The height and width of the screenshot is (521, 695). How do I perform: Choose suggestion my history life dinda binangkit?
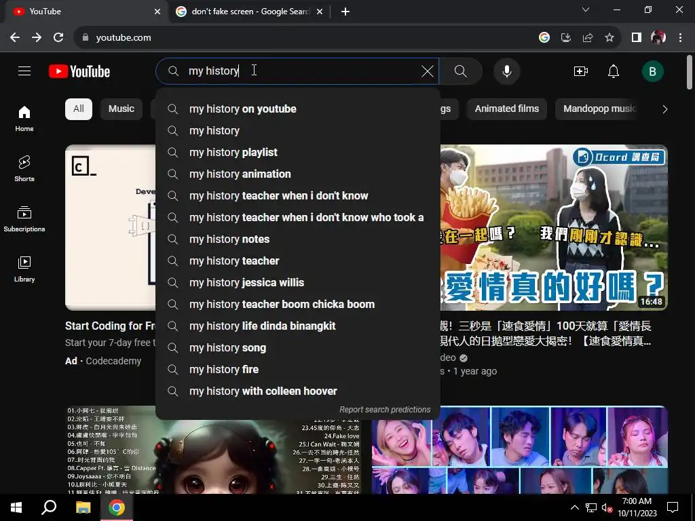coord(297,326)
